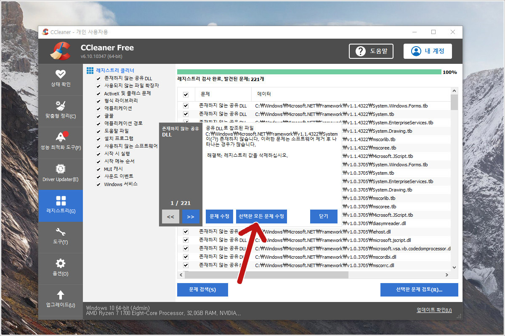Toggle 애플리케이션 경로 checkbox
This screenshot has width=505, height=336.
[x=98, y=124]
